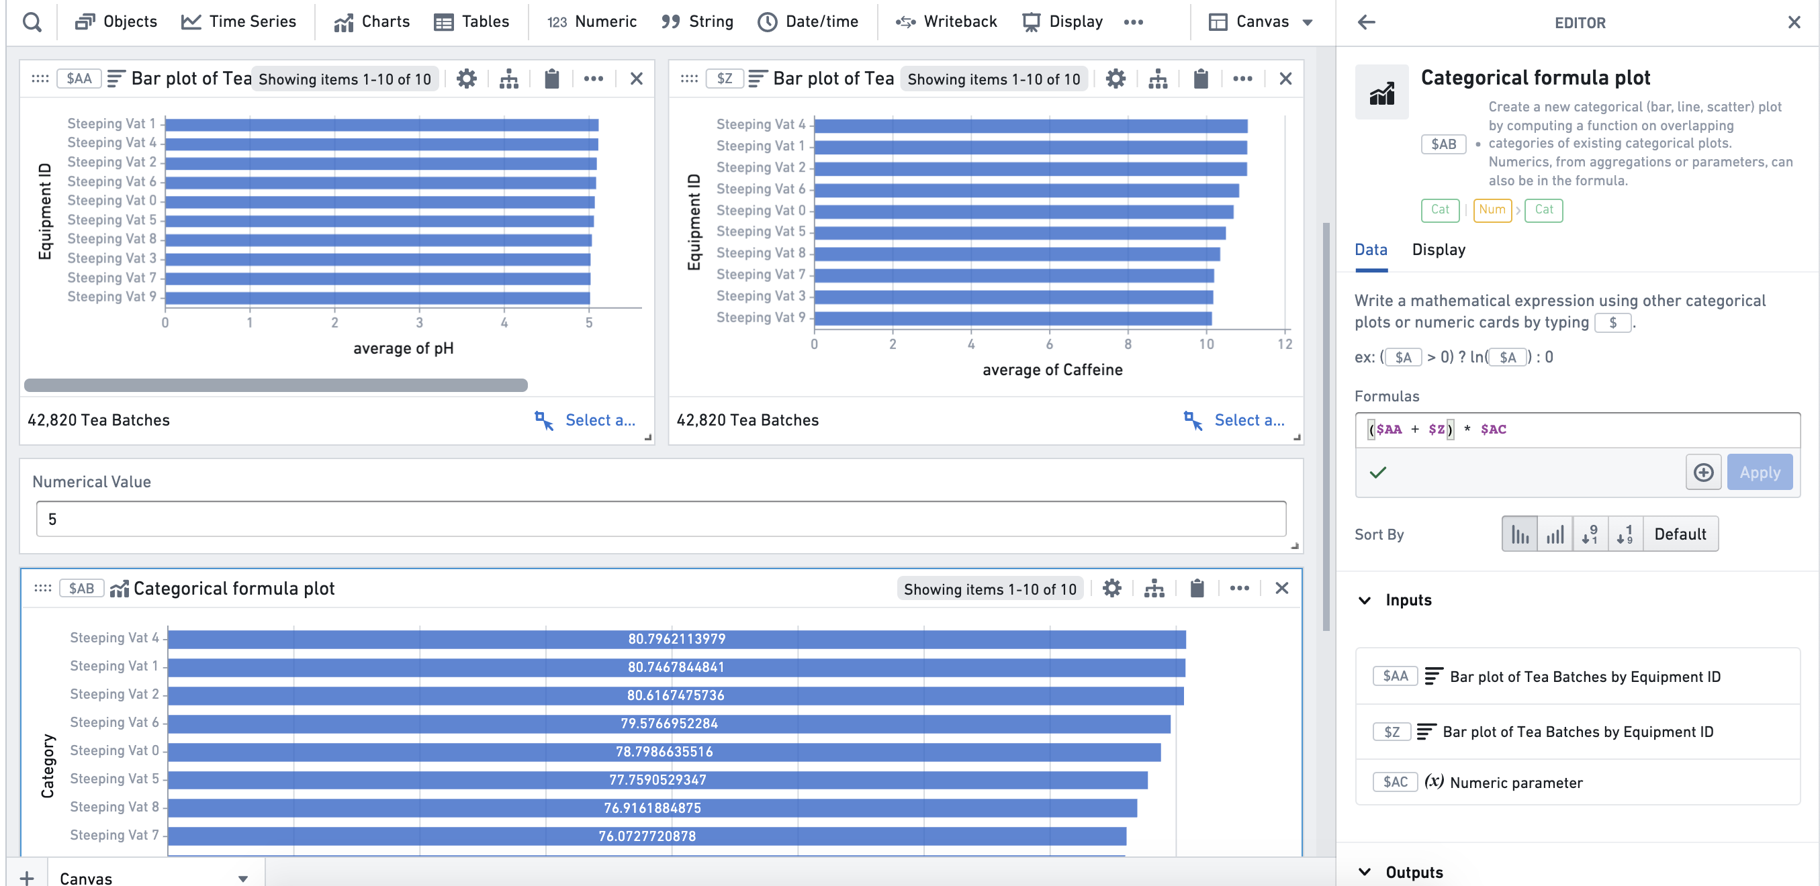
Task: Select the Data tab in editor
Action: (1371, 250)
